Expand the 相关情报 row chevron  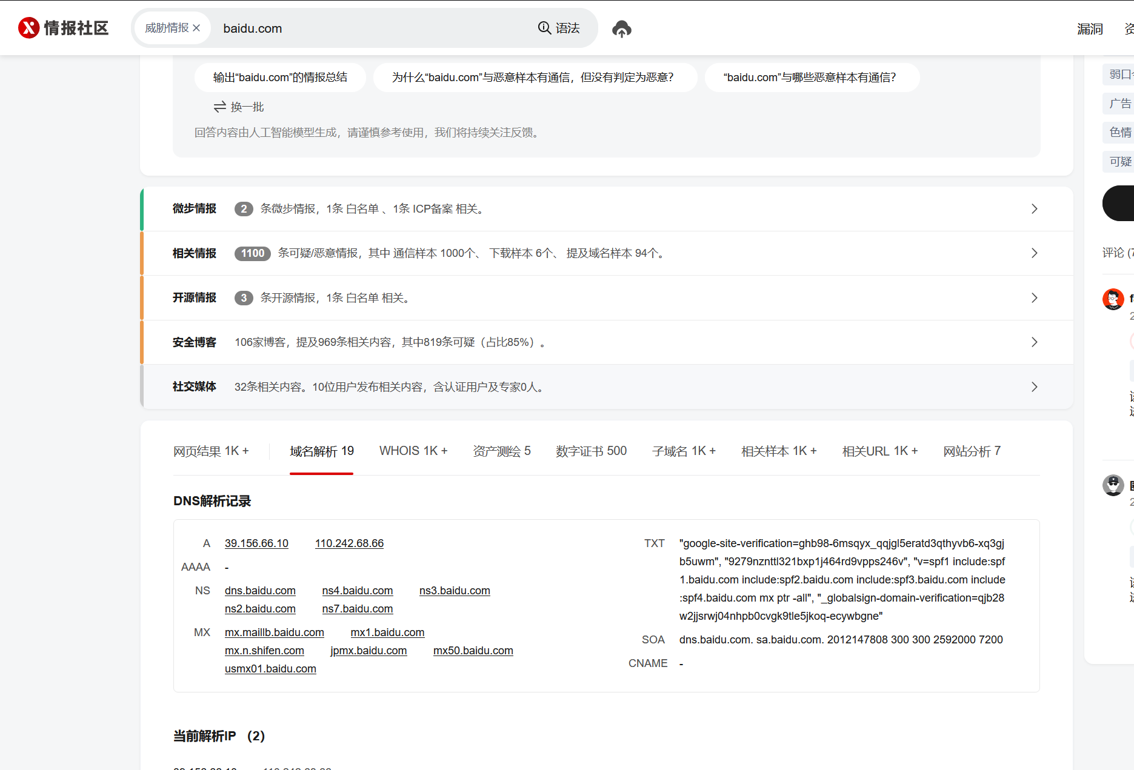tap(1035, 253)
